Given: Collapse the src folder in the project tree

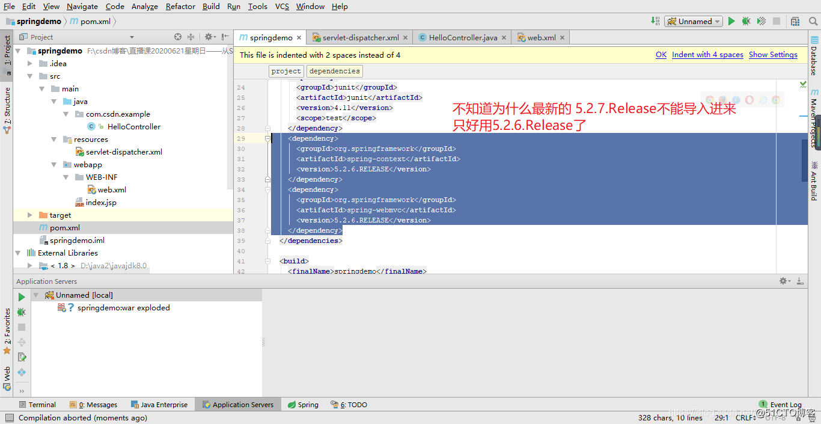Looking at the screenshot, I should pos(30,76).
